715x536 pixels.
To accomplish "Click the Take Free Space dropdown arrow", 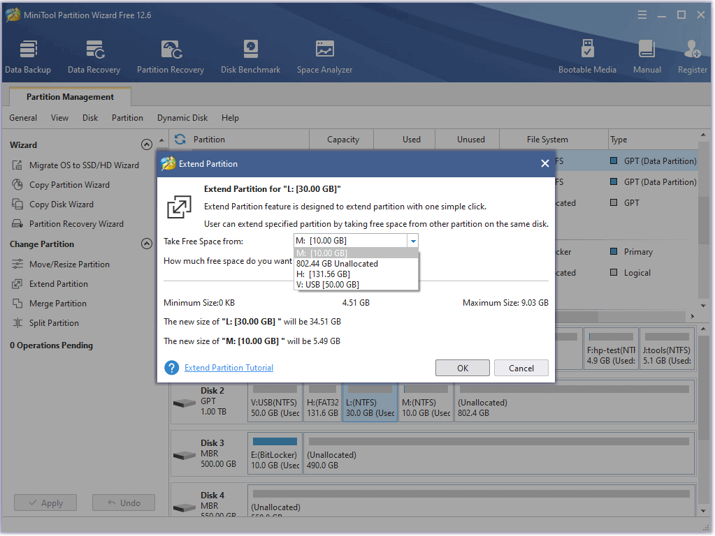I will [x=412, y=241].
